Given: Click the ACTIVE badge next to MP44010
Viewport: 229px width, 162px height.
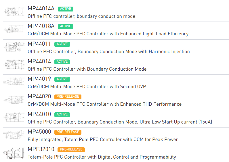Looking at the screenshot, I should tap(62, 114).
